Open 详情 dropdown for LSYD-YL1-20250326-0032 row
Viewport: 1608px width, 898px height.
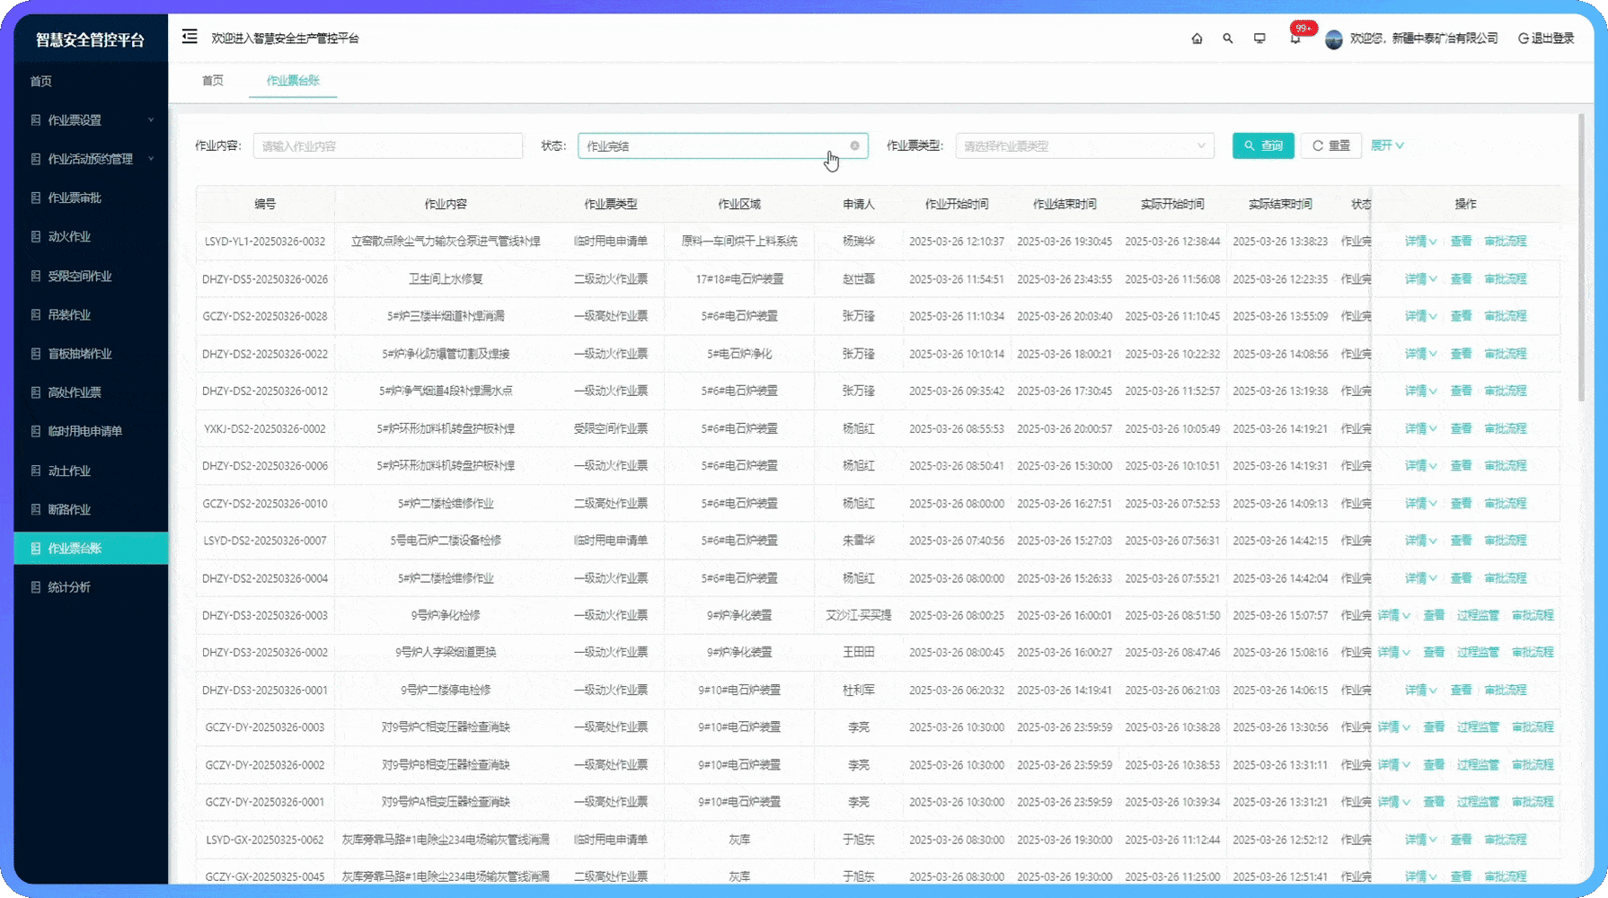coord(1419,242)
